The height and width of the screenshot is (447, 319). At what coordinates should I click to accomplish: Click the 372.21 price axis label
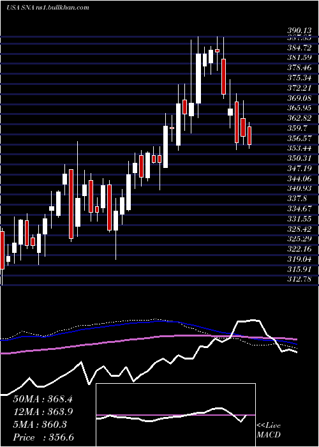(299, 88)
